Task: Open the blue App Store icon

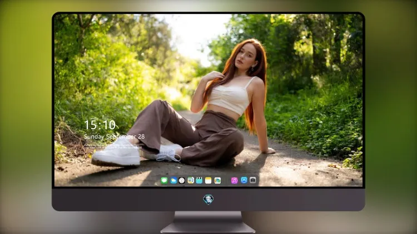Action: pyautogui.click(x=244, y=180)
